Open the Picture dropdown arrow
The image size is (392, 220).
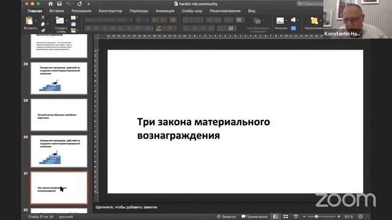pos(286,20)
